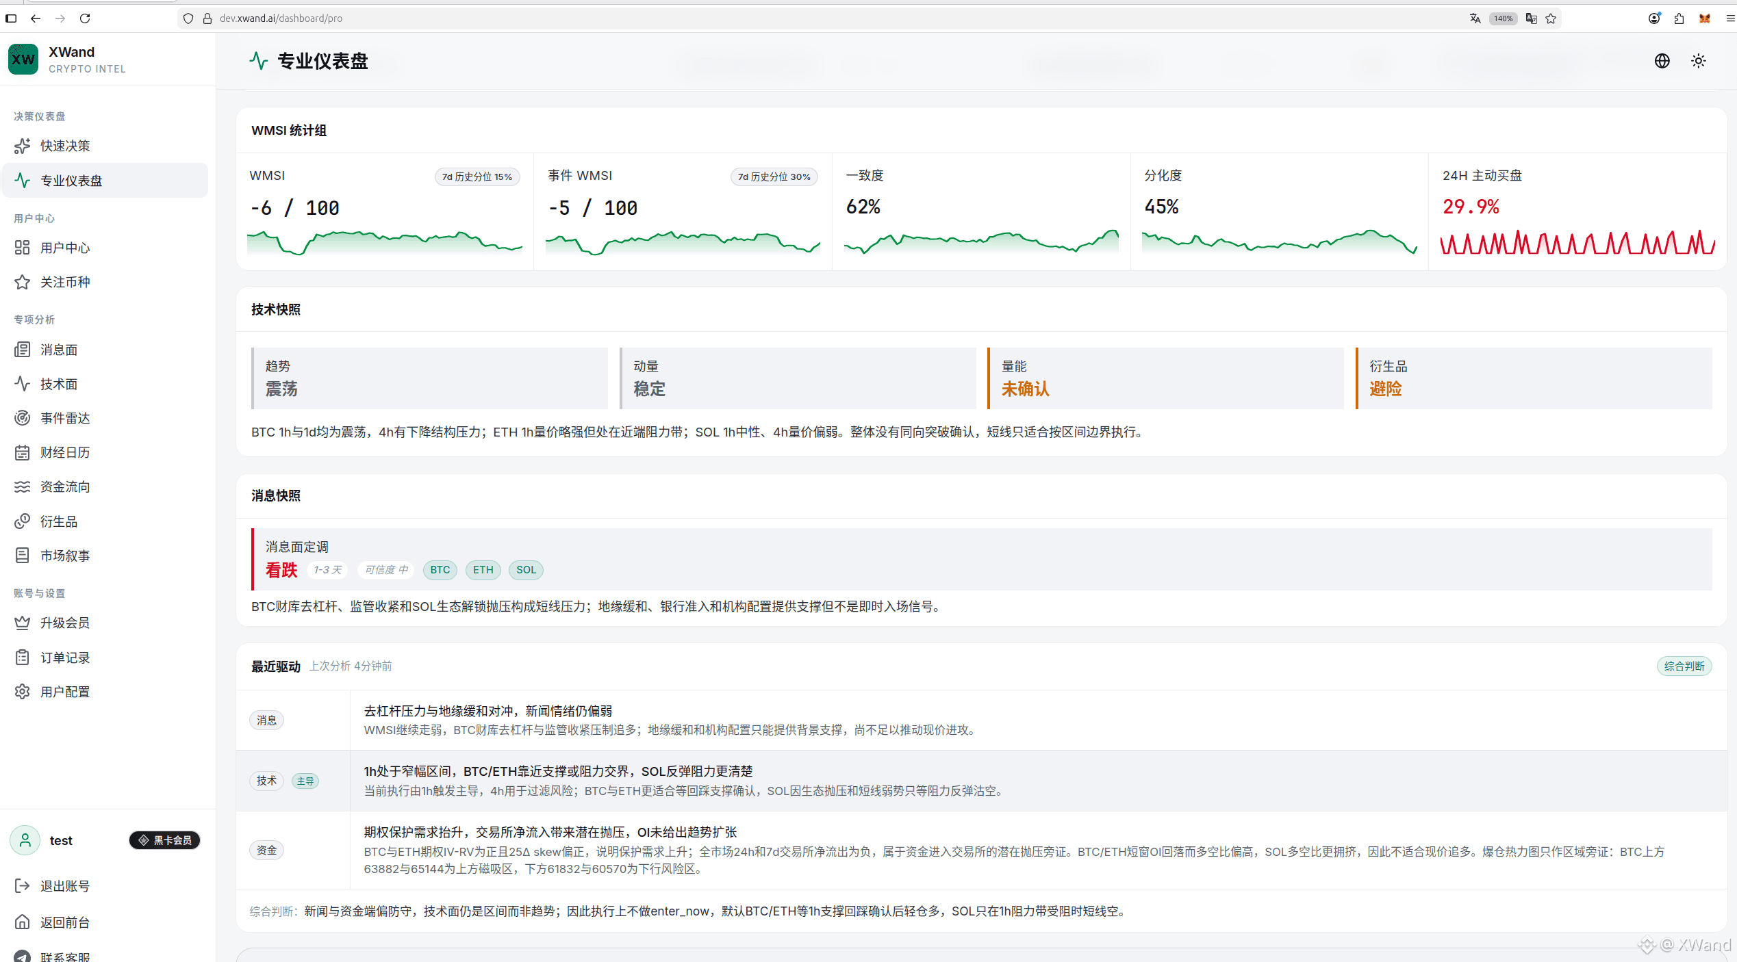Click the browser translate icon
The image size is (1737, 962).
[x=1475, y=18]
